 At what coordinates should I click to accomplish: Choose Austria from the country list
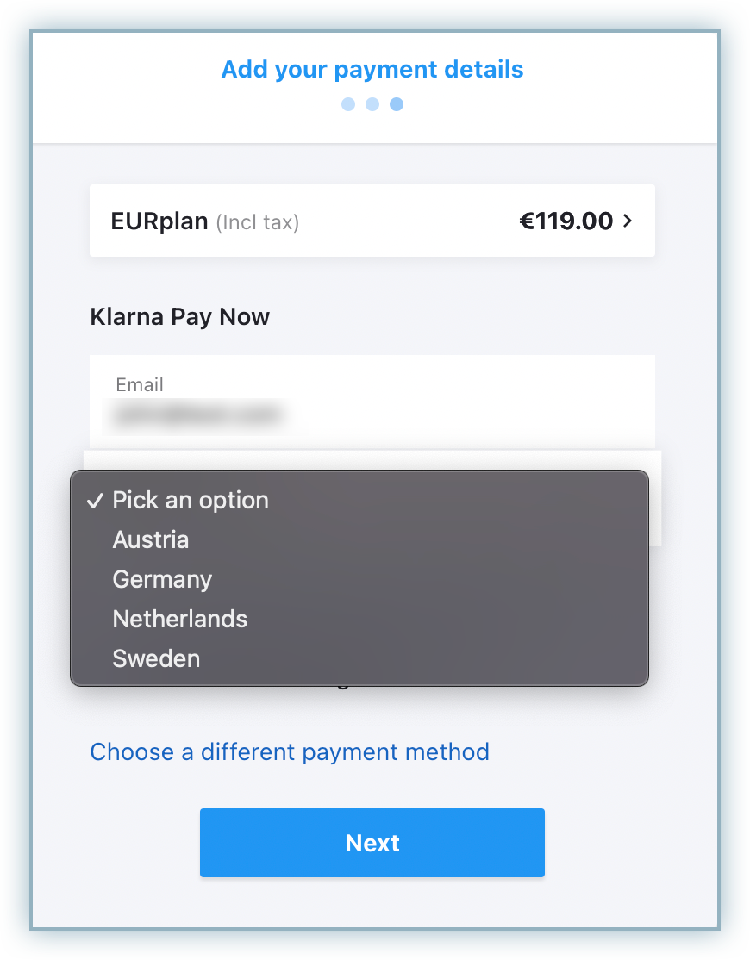click(151, 540)
